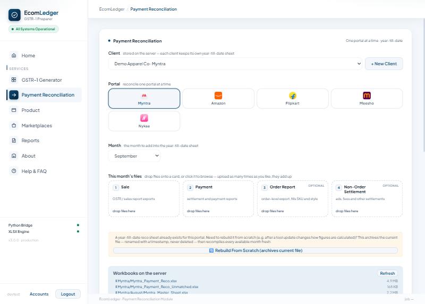Click the XLSX Engine label
The width and height of the screenshot is (425, 304).
point(19,232)
